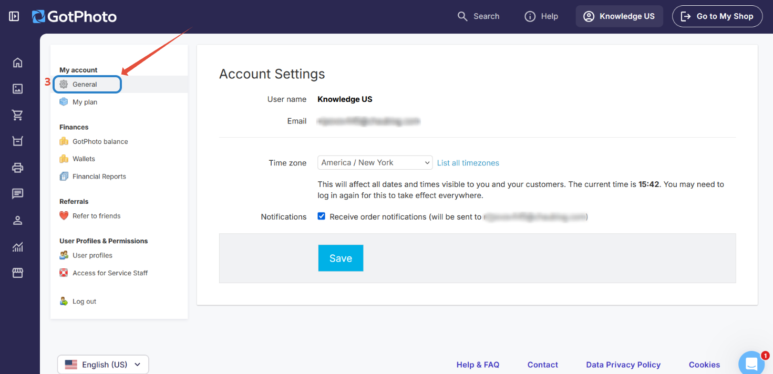Open the printer icon in the left rail
Screen dimensions: 773x374
pos(18,168)
